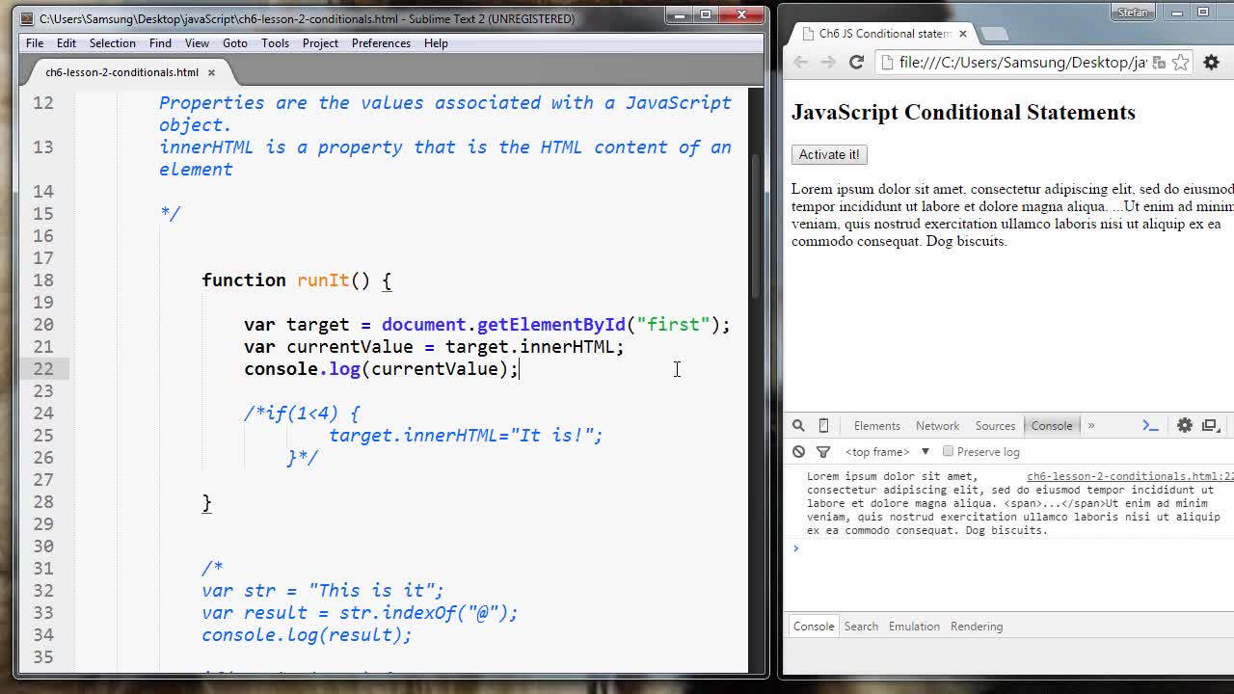The width and height of the screenshot is (1234, 694).
Task: Click getElementById in line 20
Action: [550, 325]
